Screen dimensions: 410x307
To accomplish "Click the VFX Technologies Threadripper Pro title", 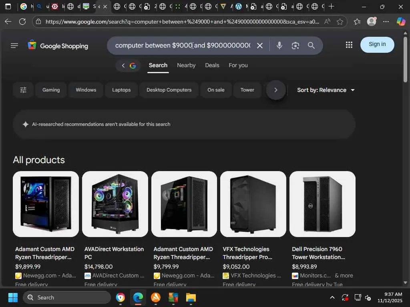I will pyautogui.click(x=247, y=253).
